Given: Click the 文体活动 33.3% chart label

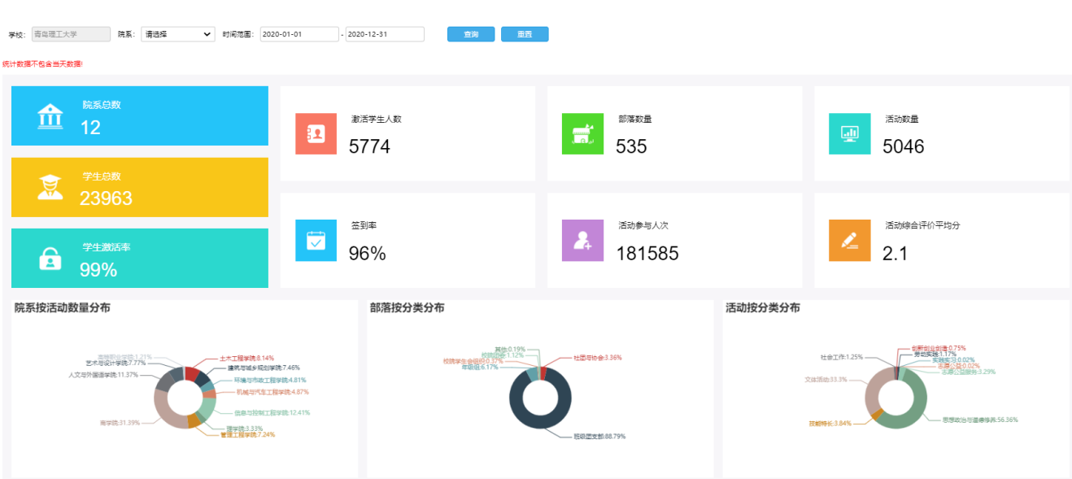Looking at the screenshot, I should (826, 380).
